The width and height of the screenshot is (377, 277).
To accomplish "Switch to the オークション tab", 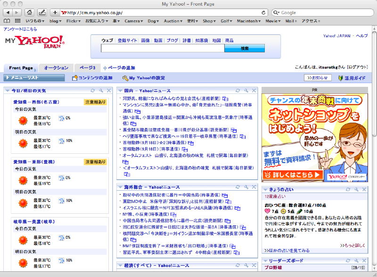I will tap(56, 68).
